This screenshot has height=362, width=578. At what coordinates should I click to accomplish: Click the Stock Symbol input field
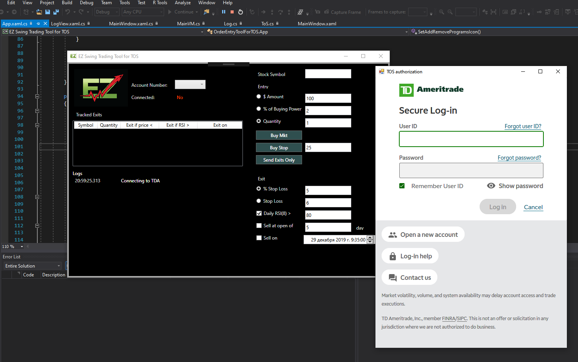pyautogui.click(x=328, y=74)
